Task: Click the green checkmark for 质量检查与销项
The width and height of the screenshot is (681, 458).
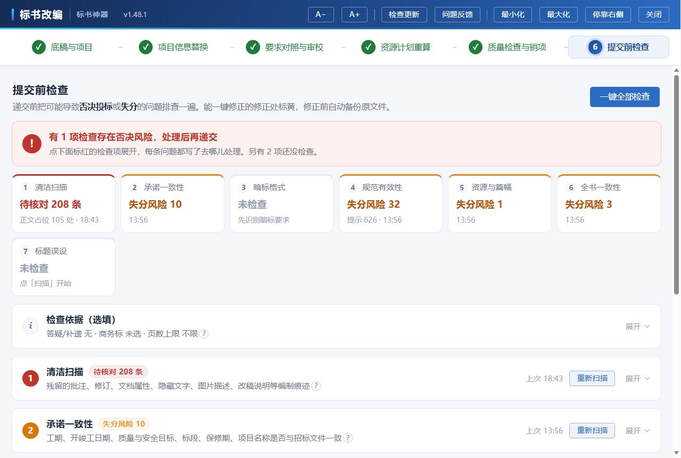Action: (x=476, y=47)
